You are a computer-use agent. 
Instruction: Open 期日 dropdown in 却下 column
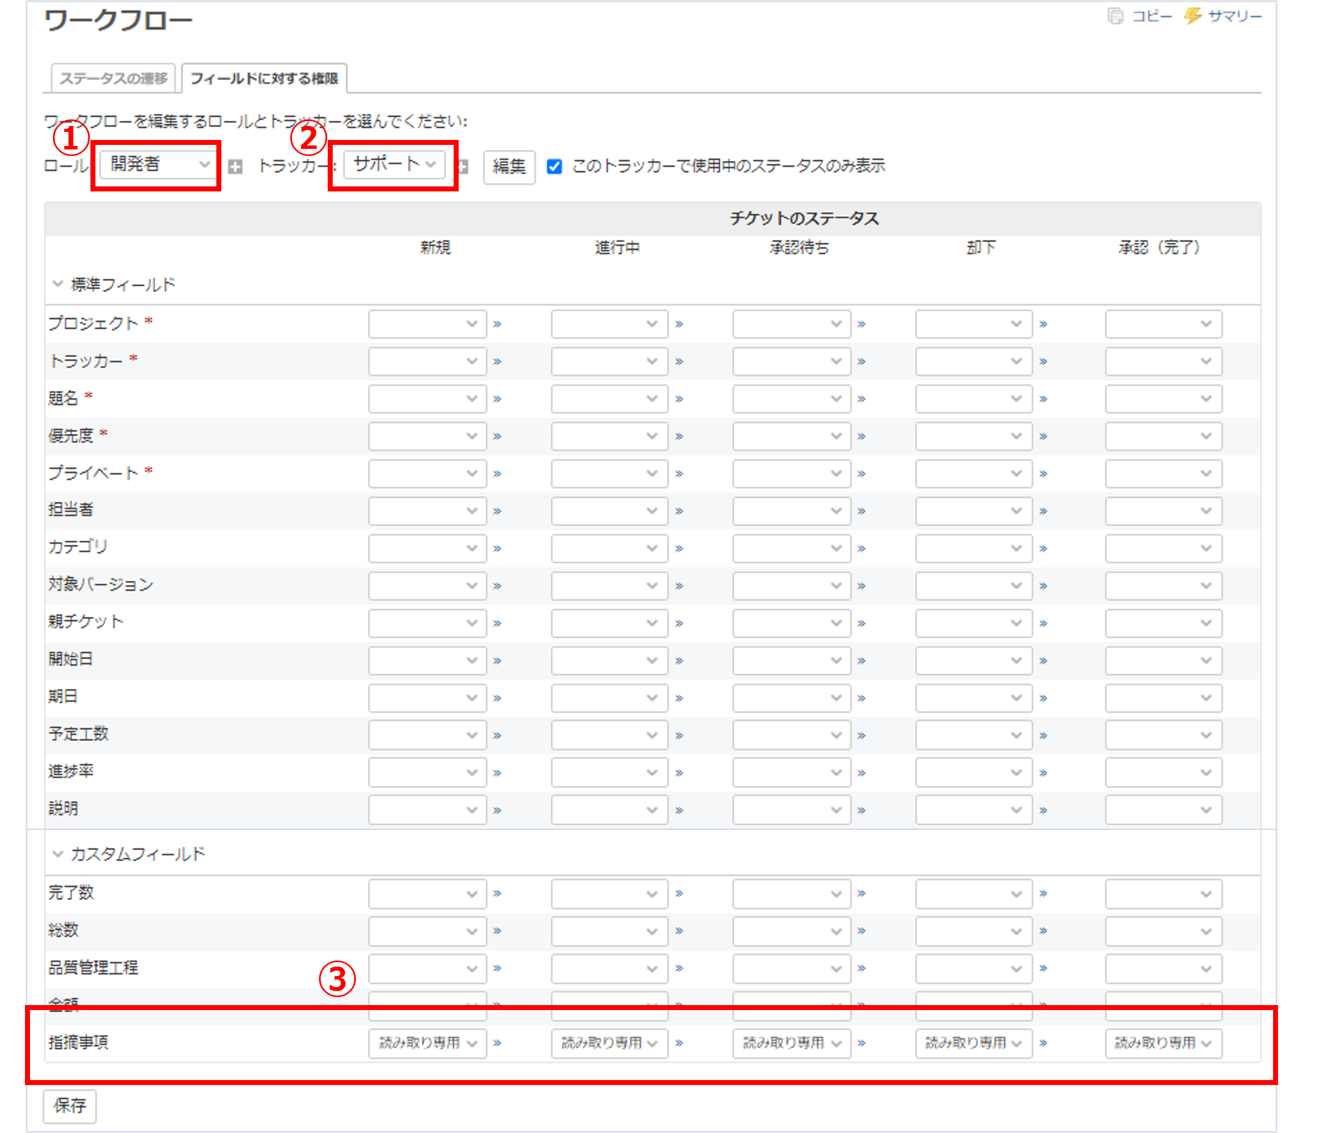tap(974, 698)
